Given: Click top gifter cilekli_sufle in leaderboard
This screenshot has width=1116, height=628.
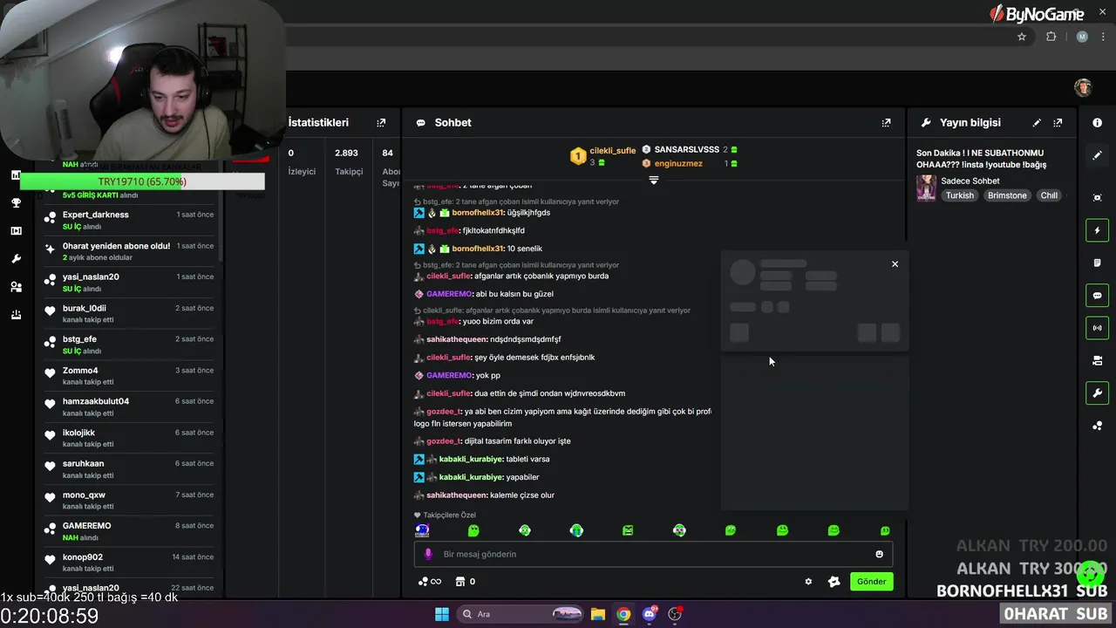Looking at the screenshot, I should point(612,151).
